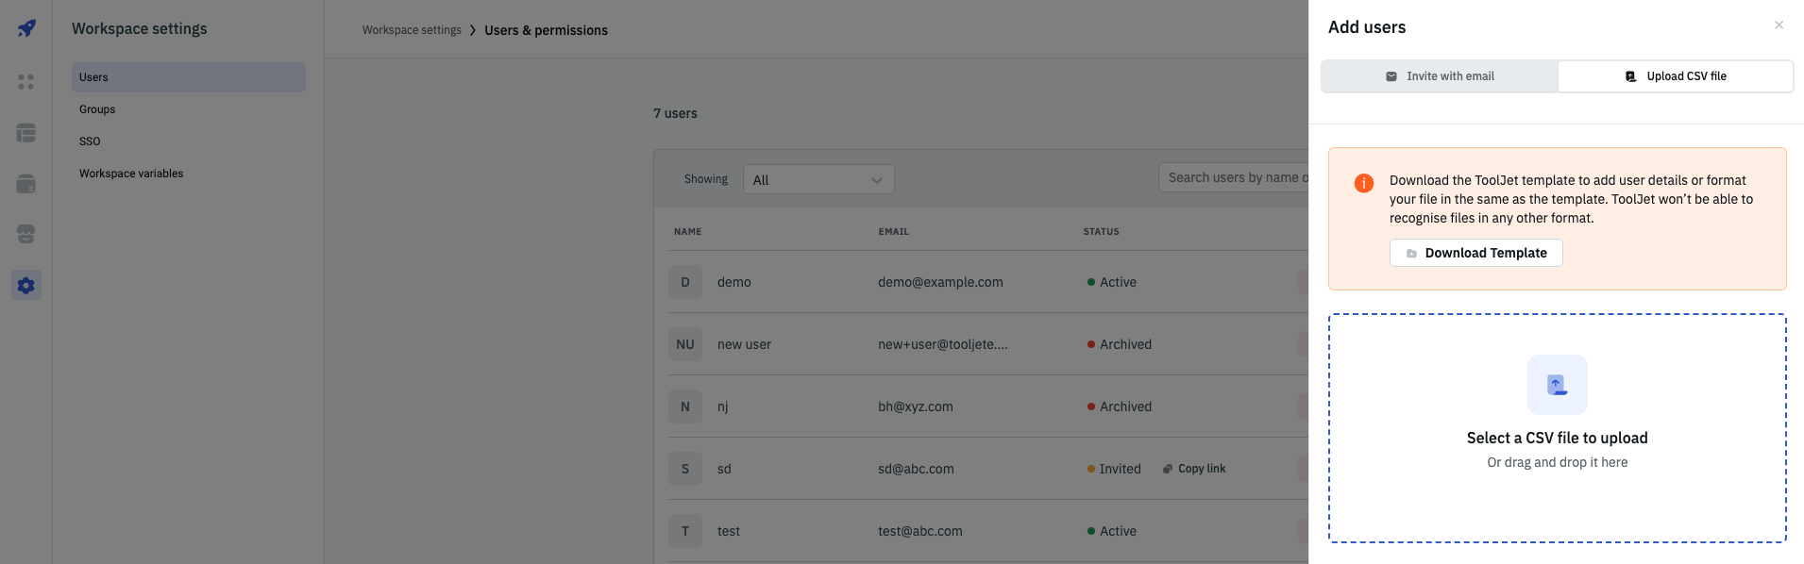Click Workspace settings breadcrumb link
The image size is (1804, 564).
[x=412, y=30]
